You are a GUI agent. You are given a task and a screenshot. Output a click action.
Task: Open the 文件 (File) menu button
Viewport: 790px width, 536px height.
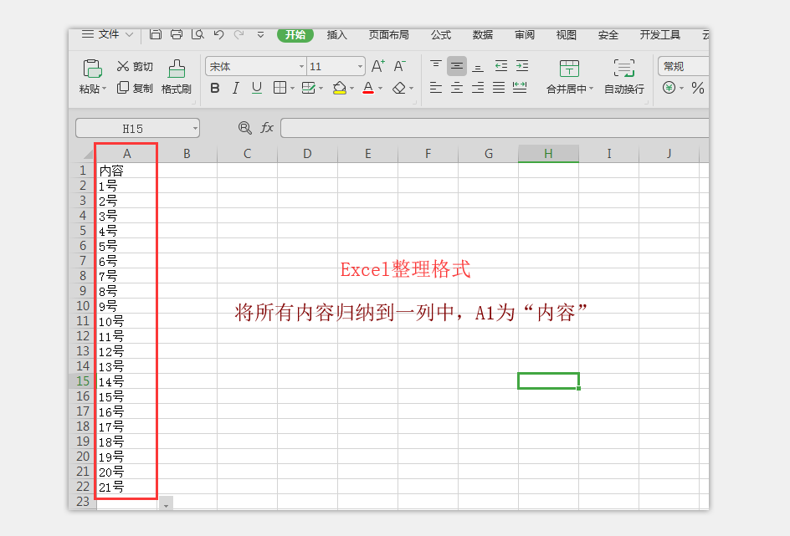coord(108,35)
